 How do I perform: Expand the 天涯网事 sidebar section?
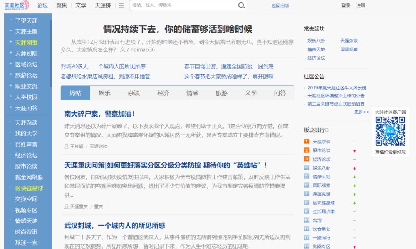tap(11, 41)
